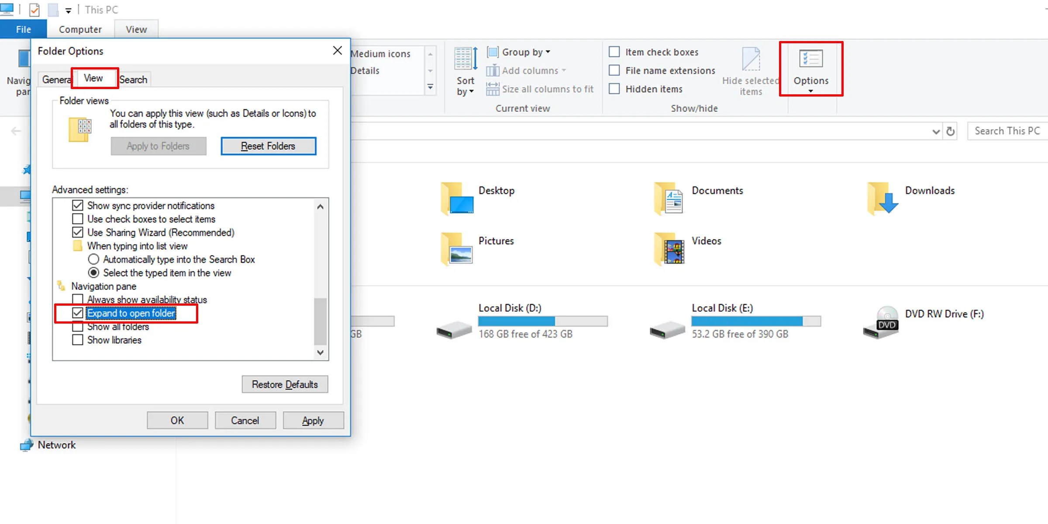Click the Restore Defaults button
Image resolution: width=1048 pixels, height=524 pixels.
284,384
